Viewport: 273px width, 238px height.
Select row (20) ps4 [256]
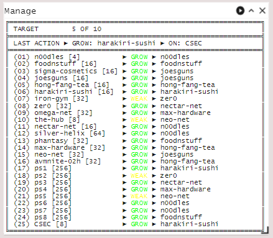coord(116,189)
